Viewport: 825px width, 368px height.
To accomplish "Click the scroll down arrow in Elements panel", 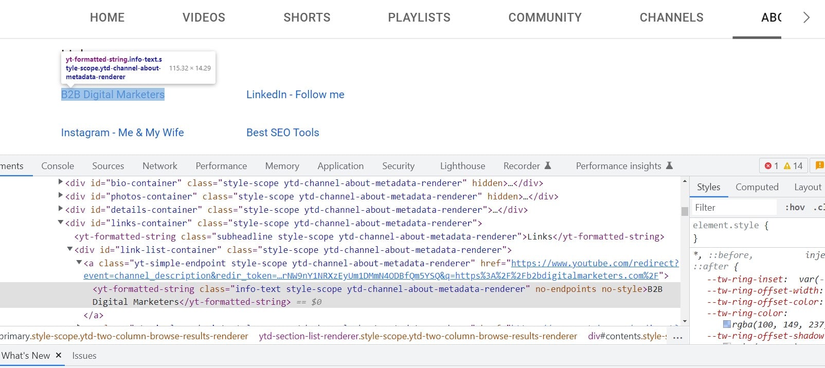I will point(685,321).
